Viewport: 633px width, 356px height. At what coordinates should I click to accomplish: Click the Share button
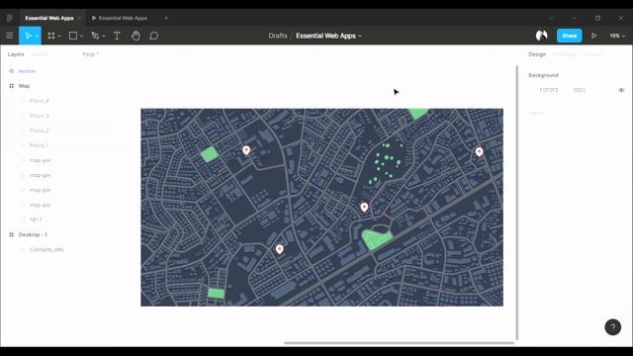(570, 36)
